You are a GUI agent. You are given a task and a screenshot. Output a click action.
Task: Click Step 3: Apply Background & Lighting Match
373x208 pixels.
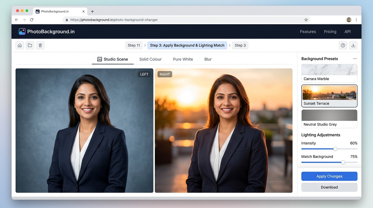[x=187, y=45]
